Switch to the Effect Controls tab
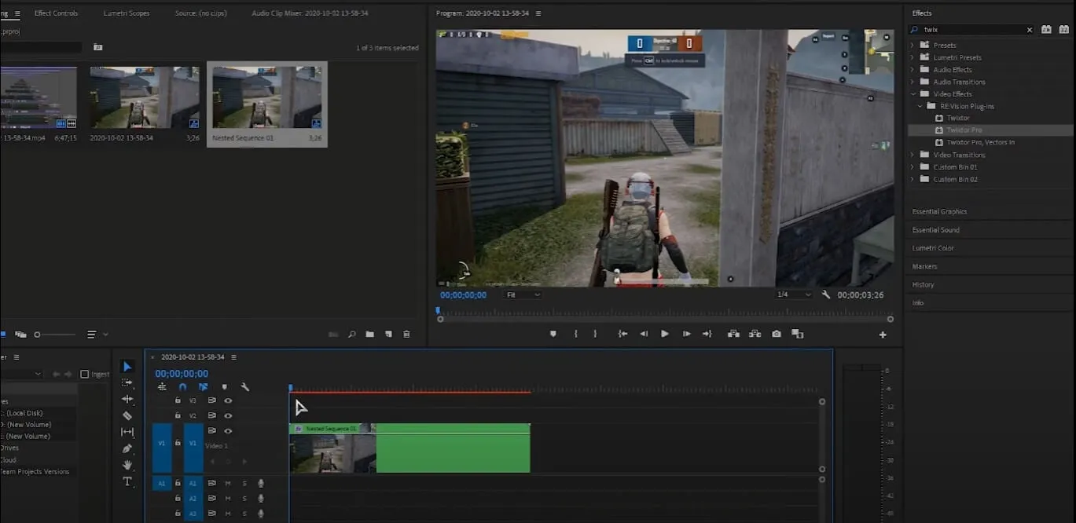 (56, 13)
